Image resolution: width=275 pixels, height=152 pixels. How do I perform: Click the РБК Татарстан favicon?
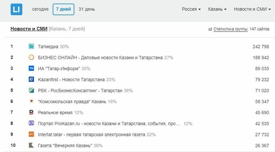[31, 91]
